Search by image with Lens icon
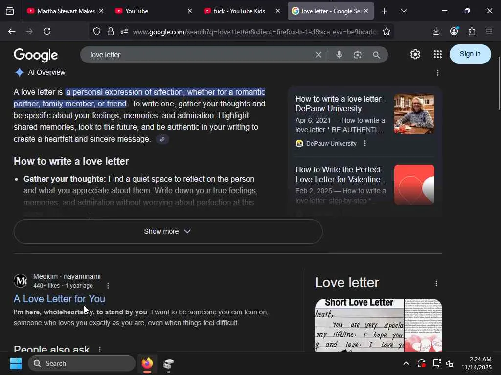Screen dimensions: 501x375 tap(358, 55)
